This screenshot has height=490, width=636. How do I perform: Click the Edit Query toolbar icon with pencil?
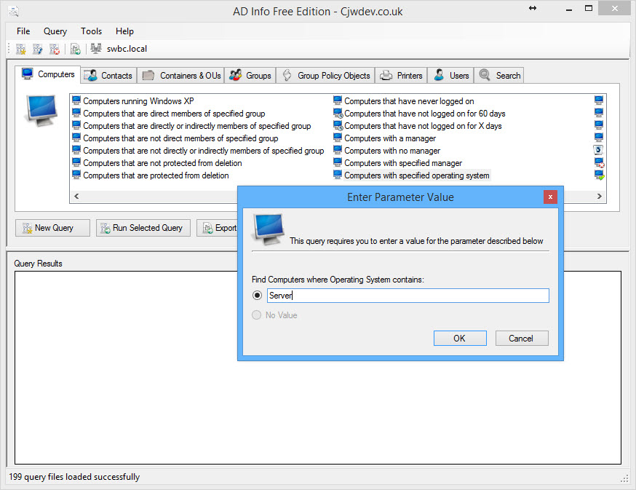[x=37, y=49]
